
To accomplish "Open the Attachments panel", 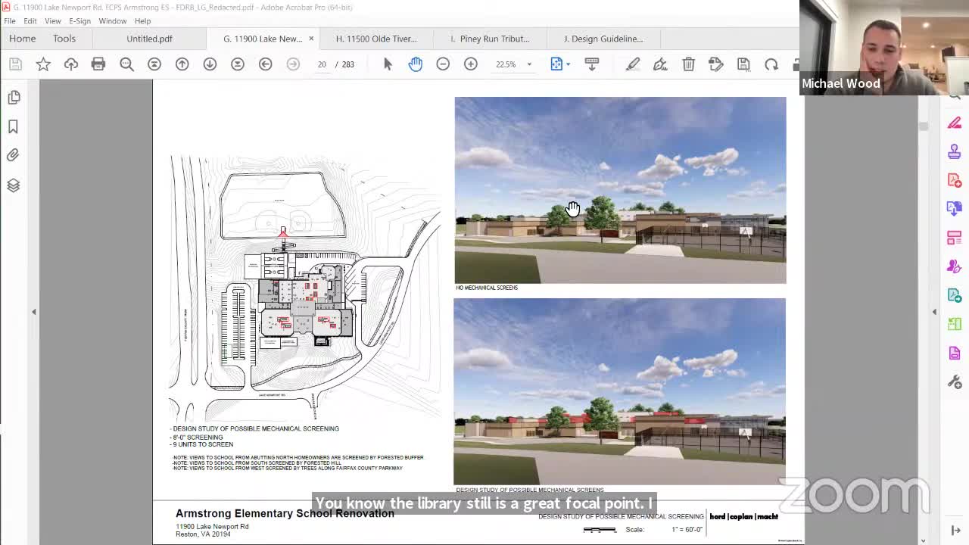I will 13,154.
